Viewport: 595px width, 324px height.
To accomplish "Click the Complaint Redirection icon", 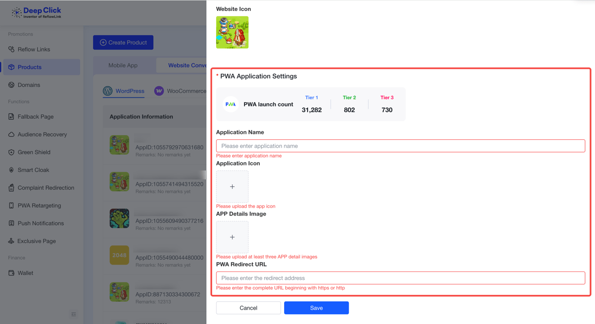I will pos(11,188).
